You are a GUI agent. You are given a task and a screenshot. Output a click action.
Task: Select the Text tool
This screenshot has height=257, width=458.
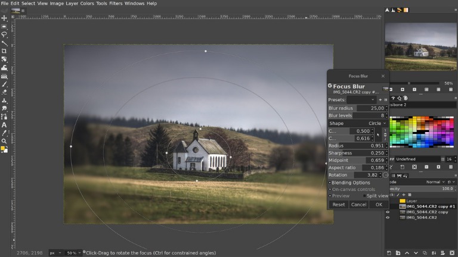pos(4,125)
